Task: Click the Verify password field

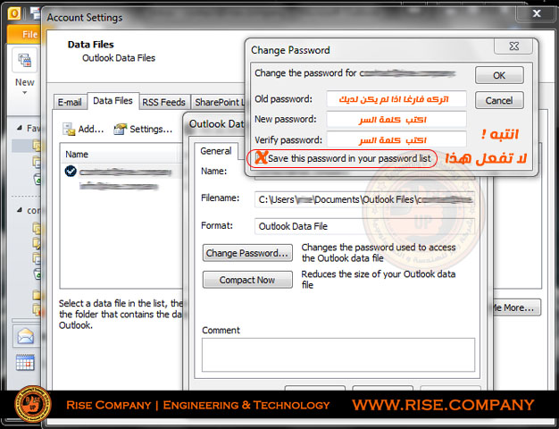Action: point(396,139)
